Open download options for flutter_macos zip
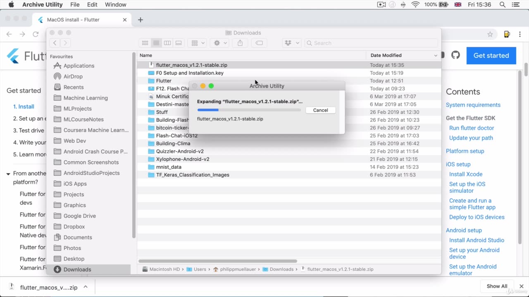Screen dimensions: 529x297 [86, 287]
